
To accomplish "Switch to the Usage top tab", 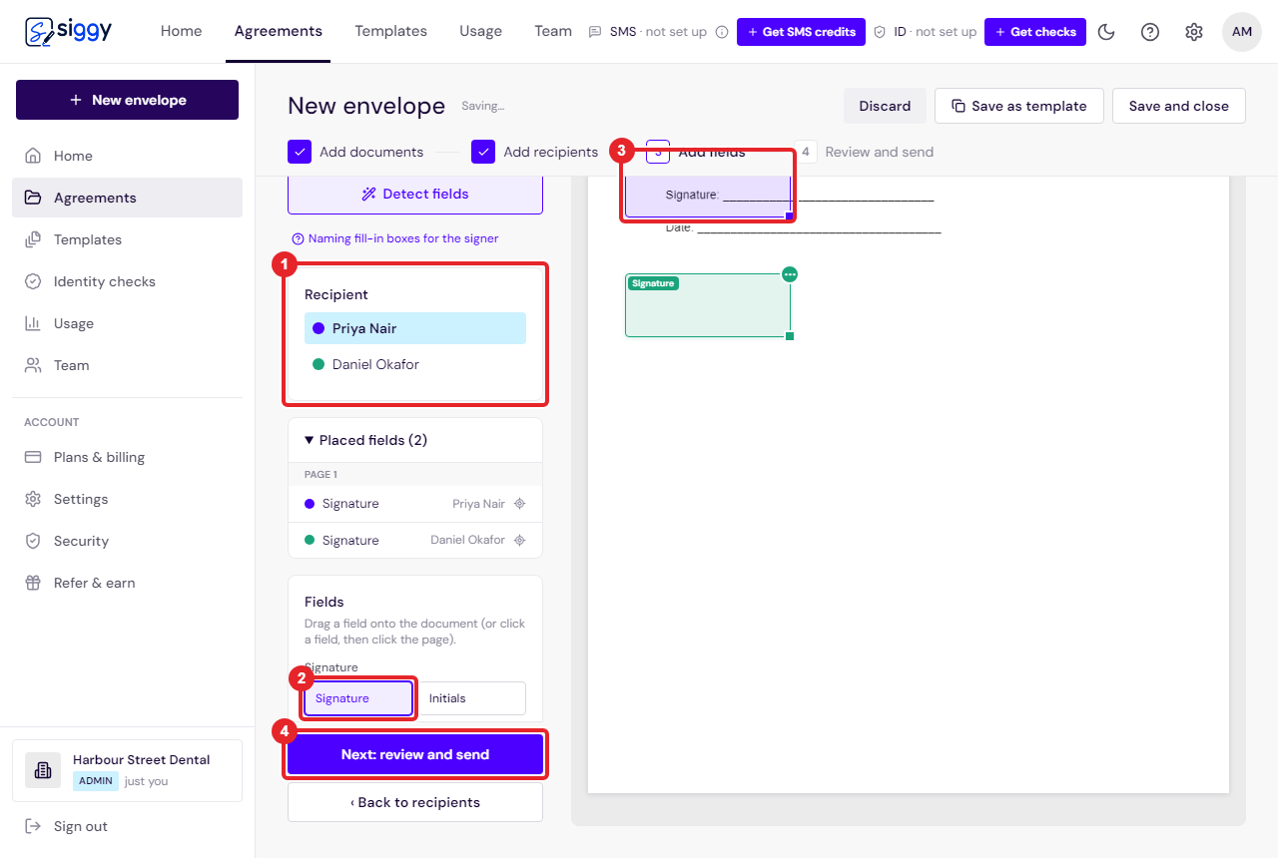I will click(x=480, y=31).
